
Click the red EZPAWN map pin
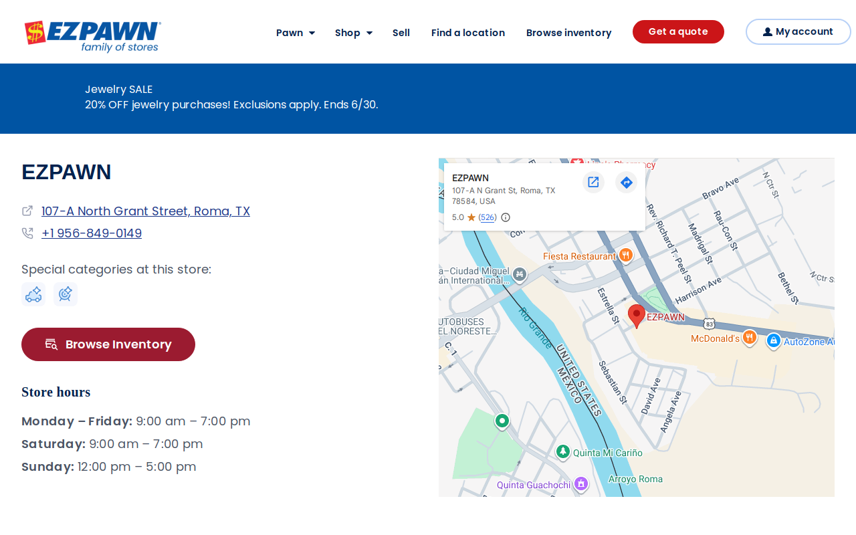637,316
